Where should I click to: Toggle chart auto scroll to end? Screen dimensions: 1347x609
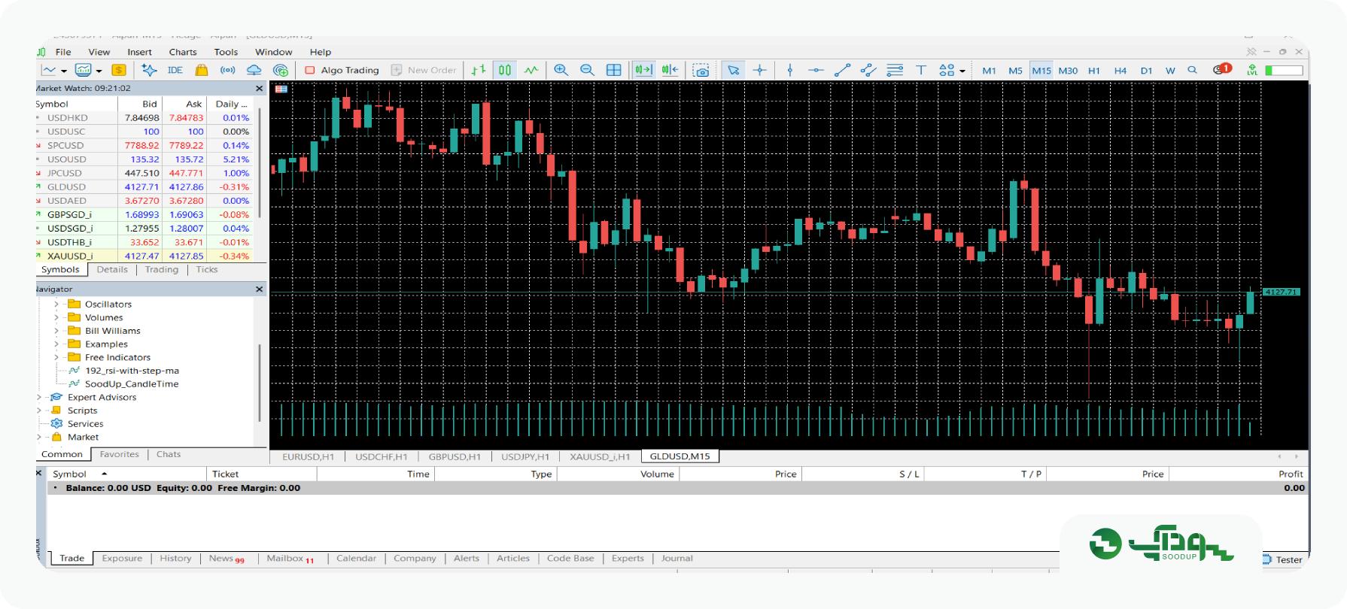pyautogui.click(x=643, y=70)
